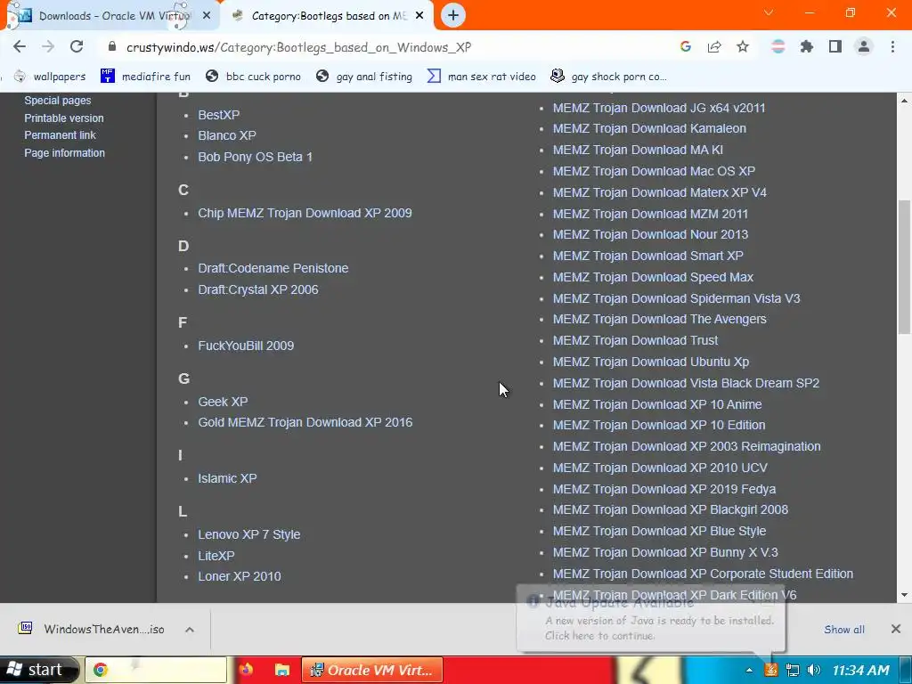912x684 pixels.
Task: Open the Spiderman Vista V3 entry link
Action: click(677, 298)
